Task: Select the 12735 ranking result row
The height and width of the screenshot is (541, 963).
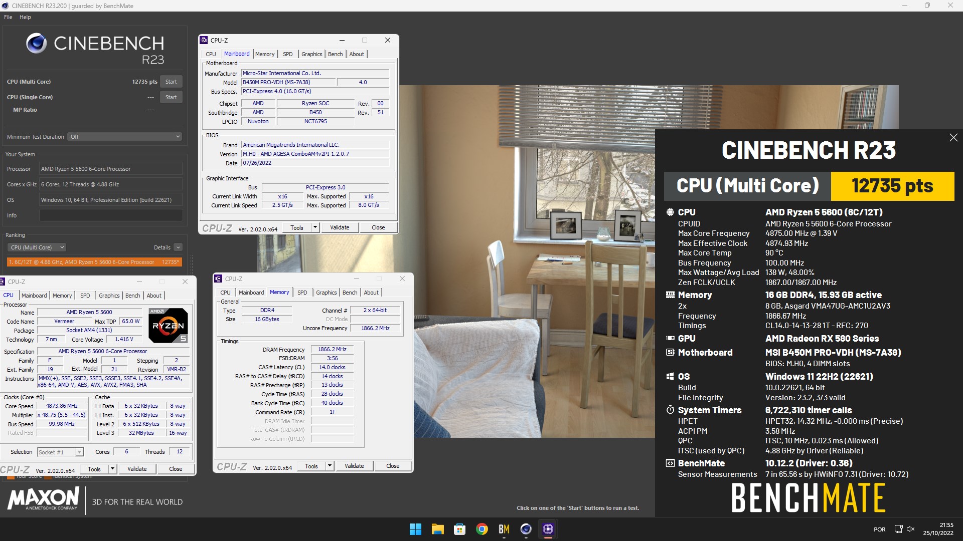Action: click(x=94, y=262)
